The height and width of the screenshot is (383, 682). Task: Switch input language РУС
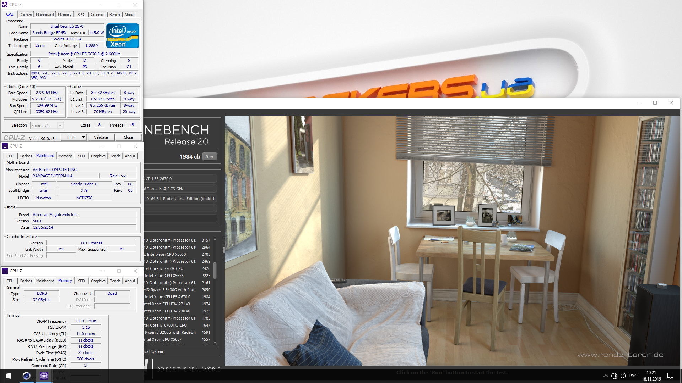(633, 376)
